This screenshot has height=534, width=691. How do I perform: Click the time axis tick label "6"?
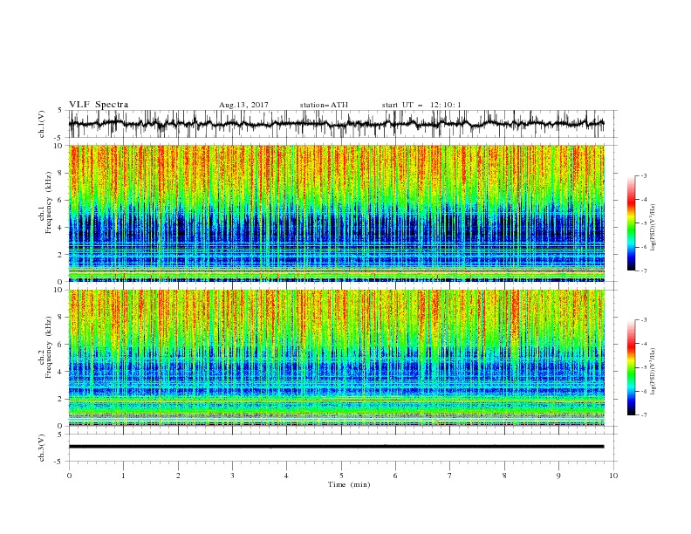395,476
